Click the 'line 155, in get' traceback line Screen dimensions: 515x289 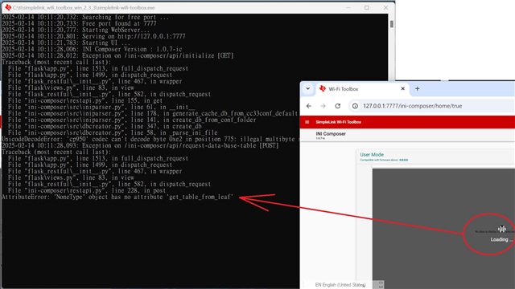pos(85,100)
